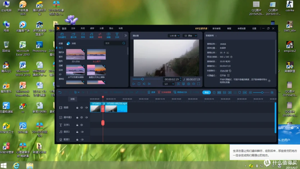Open the 文字 text tab
Screen dimensions: 300x169
coord(117,35)
